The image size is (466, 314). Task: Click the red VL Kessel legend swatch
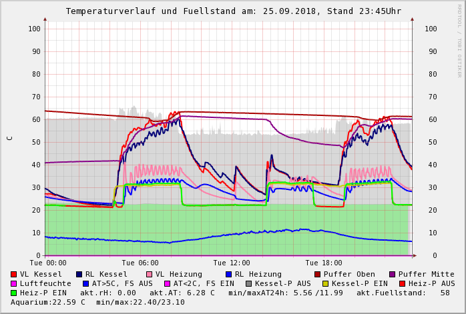(x=14, y=274)
